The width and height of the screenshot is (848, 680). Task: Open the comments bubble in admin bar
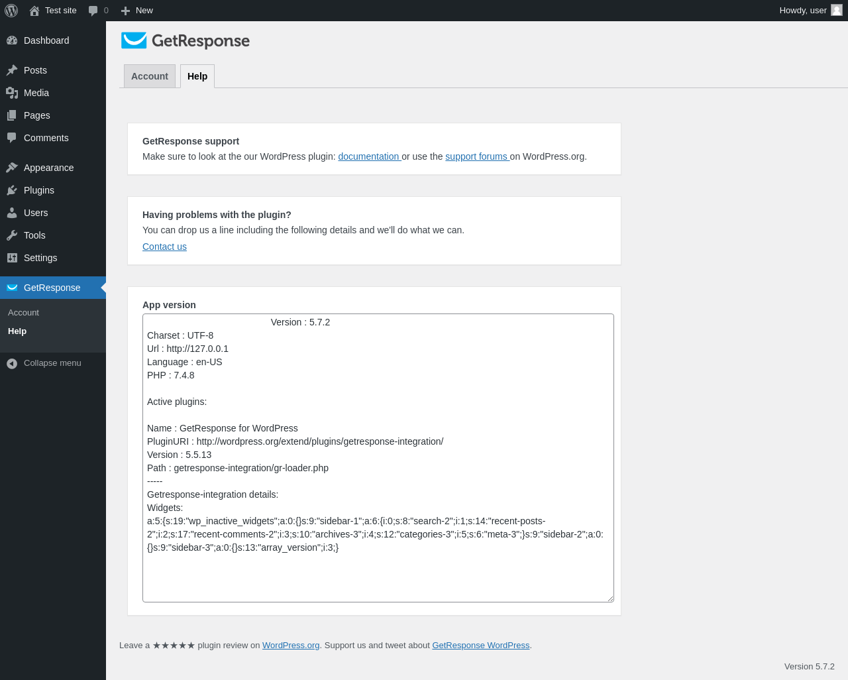[x=93, y=11]
